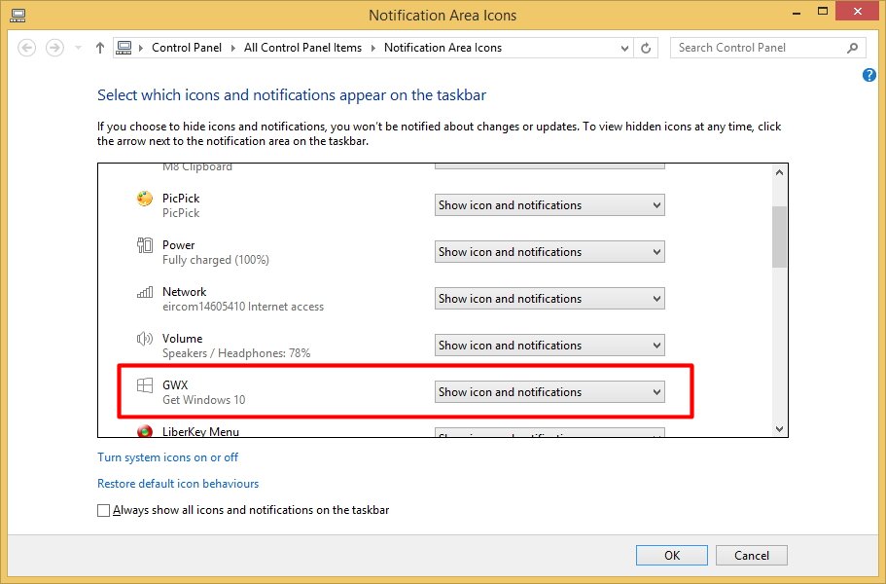Open Volume behaviour dropdown
Viewport: 886px width, 584px height.
[x=549, y=345]
